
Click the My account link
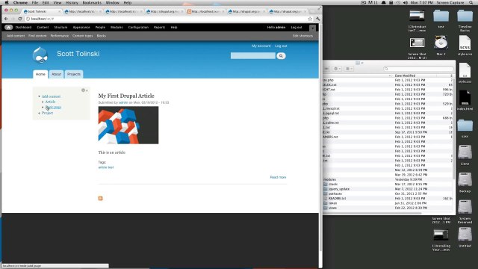(261, 46)
